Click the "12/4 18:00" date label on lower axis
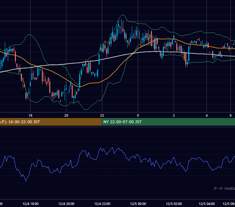 (30, 204)
